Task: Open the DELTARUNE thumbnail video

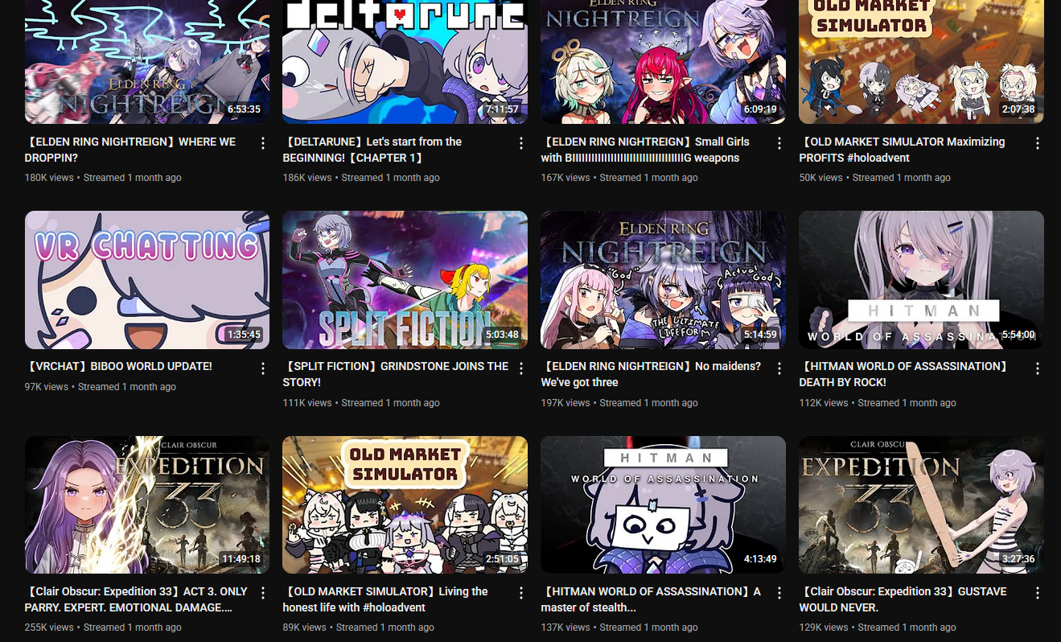Action: click(405, 62)
